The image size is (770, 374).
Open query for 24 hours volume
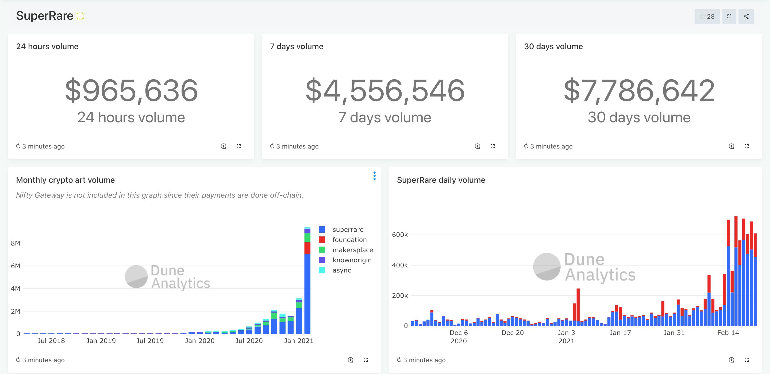click(x=223, y=146)
